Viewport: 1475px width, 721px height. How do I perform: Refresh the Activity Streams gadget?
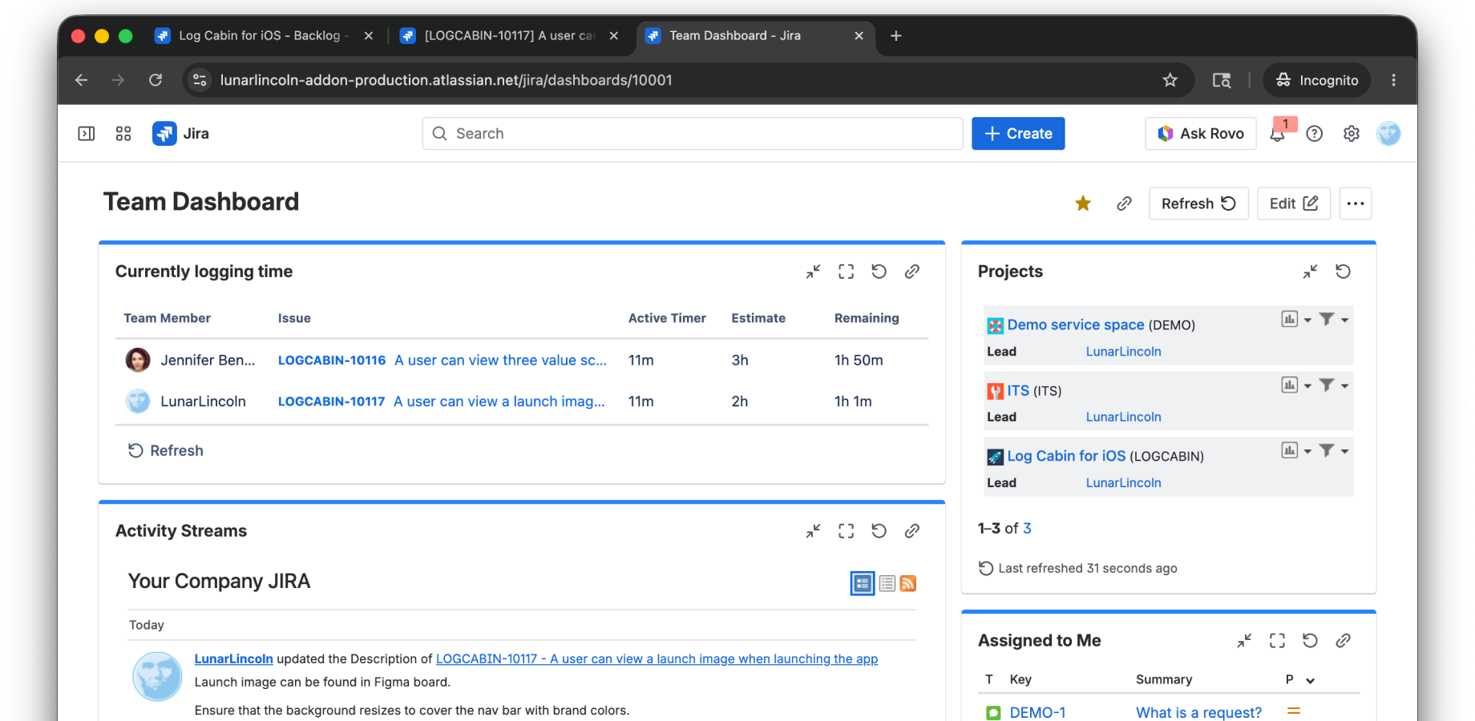879,531
